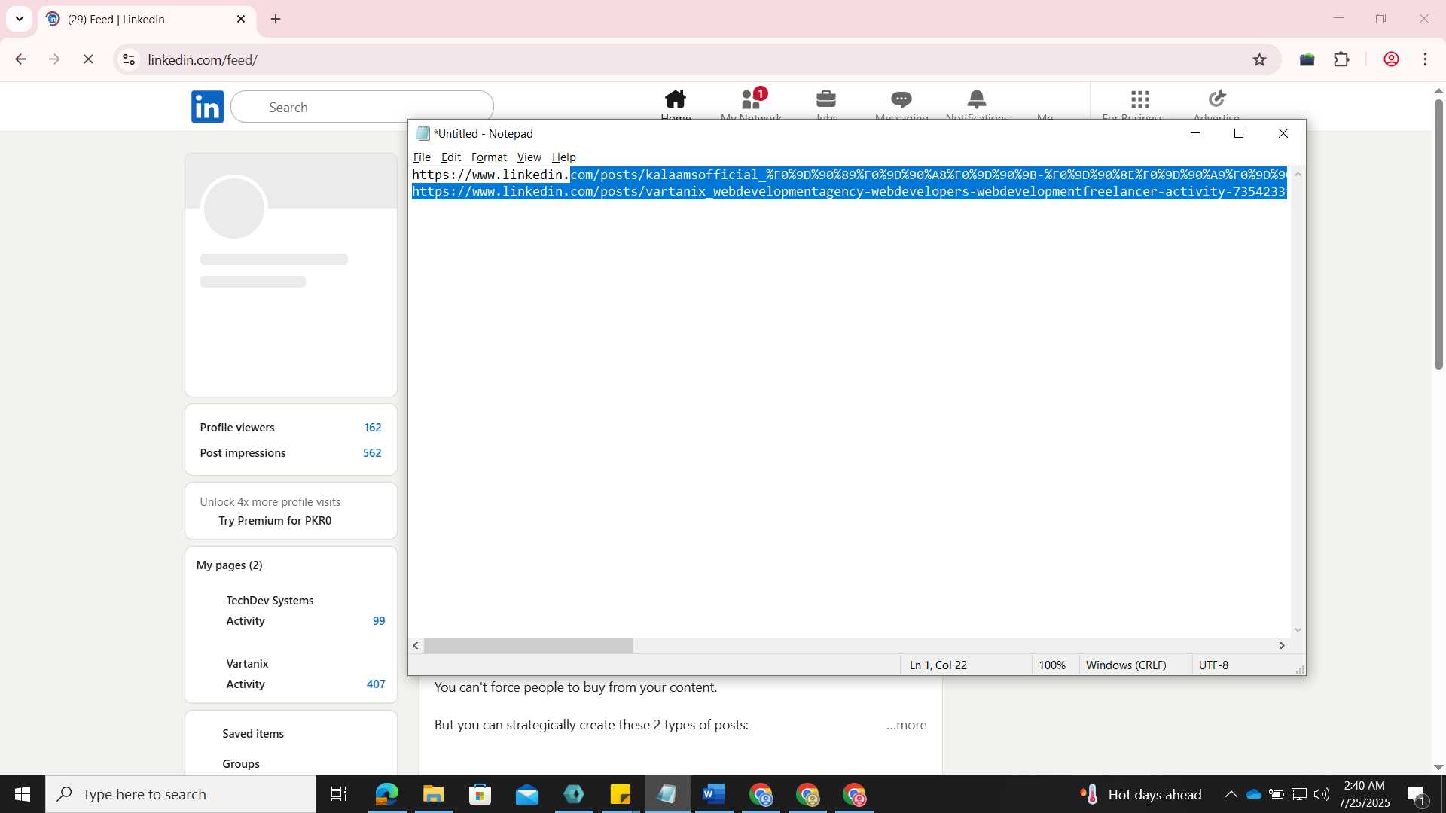1446x813 pixels.
Task: Open volume control in system tray
Action: (x=1322, y=794)
